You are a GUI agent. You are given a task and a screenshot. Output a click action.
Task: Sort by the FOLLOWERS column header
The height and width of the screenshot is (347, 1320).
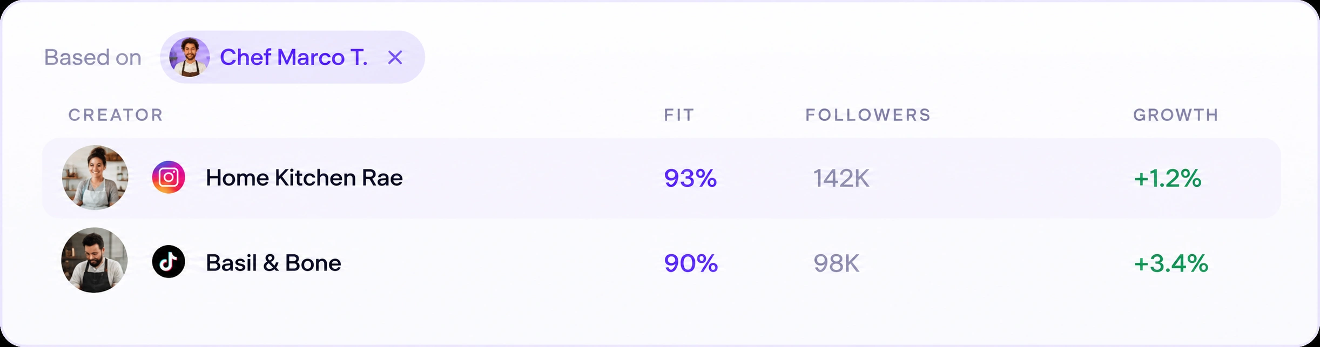point(868,115)
